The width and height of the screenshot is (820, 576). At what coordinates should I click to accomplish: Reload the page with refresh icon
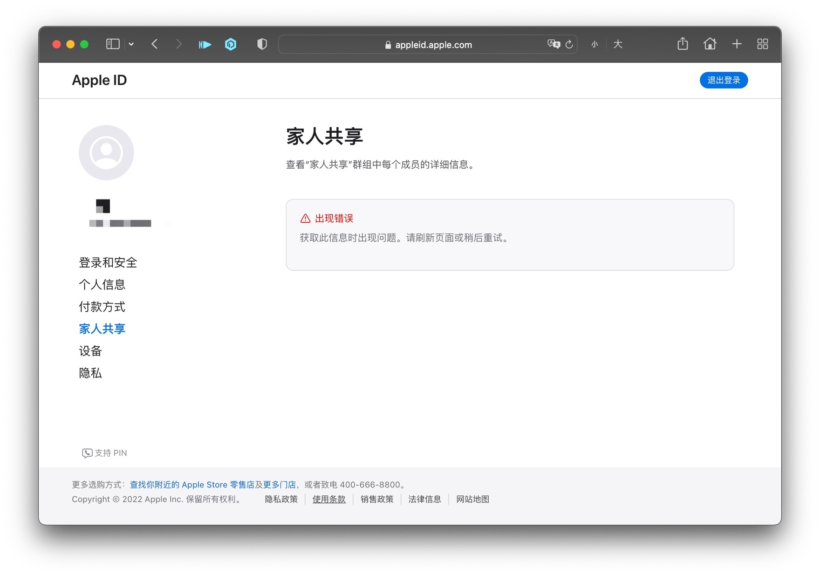point(569,45)
